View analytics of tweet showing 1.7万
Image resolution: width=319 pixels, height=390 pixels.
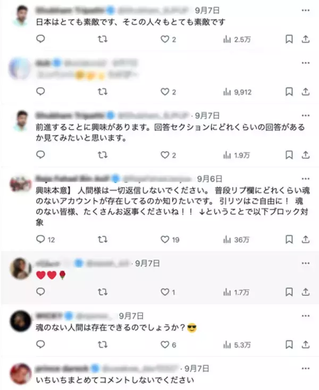pos(236,292)
